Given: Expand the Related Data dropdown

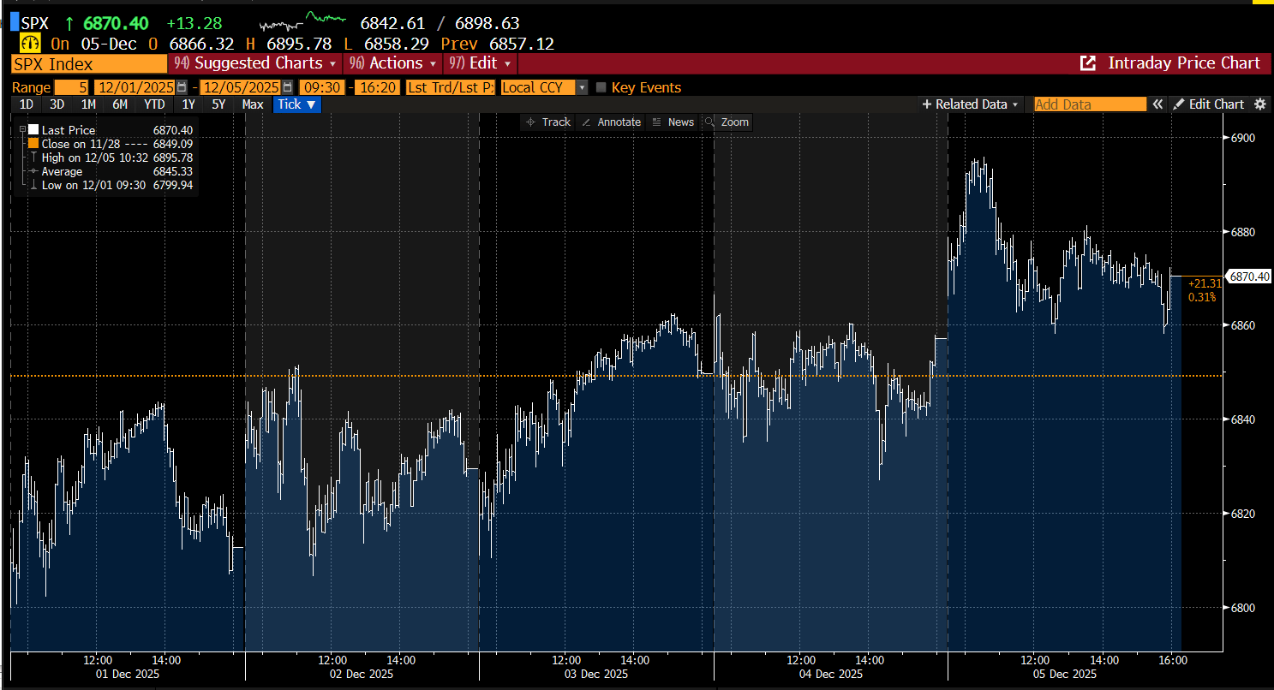Looking at the screenshot, I should (x=971, y=104).
